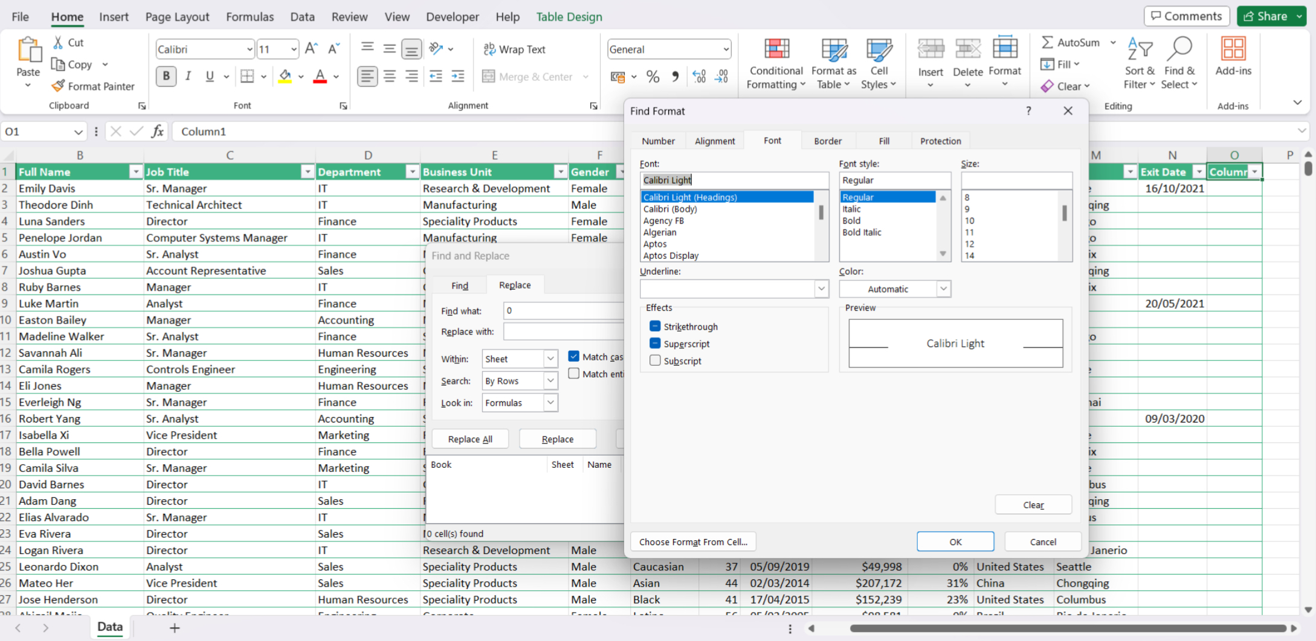Expand the Underline style dropdown
This screenshot has height=641, width=1316.
tap(821, 289)
